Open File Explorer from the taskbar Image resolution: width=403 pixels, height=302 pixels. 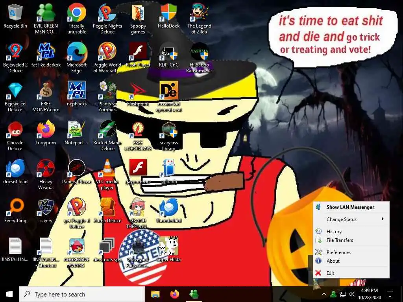tap(155, 294)
